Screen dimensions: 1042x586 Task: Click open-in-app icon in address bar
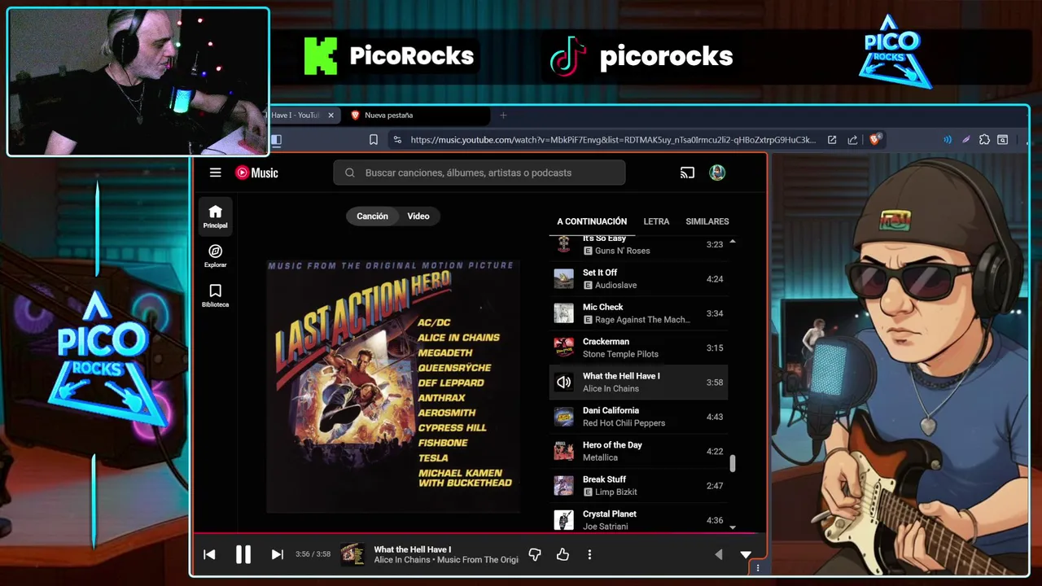coord(832,140)
